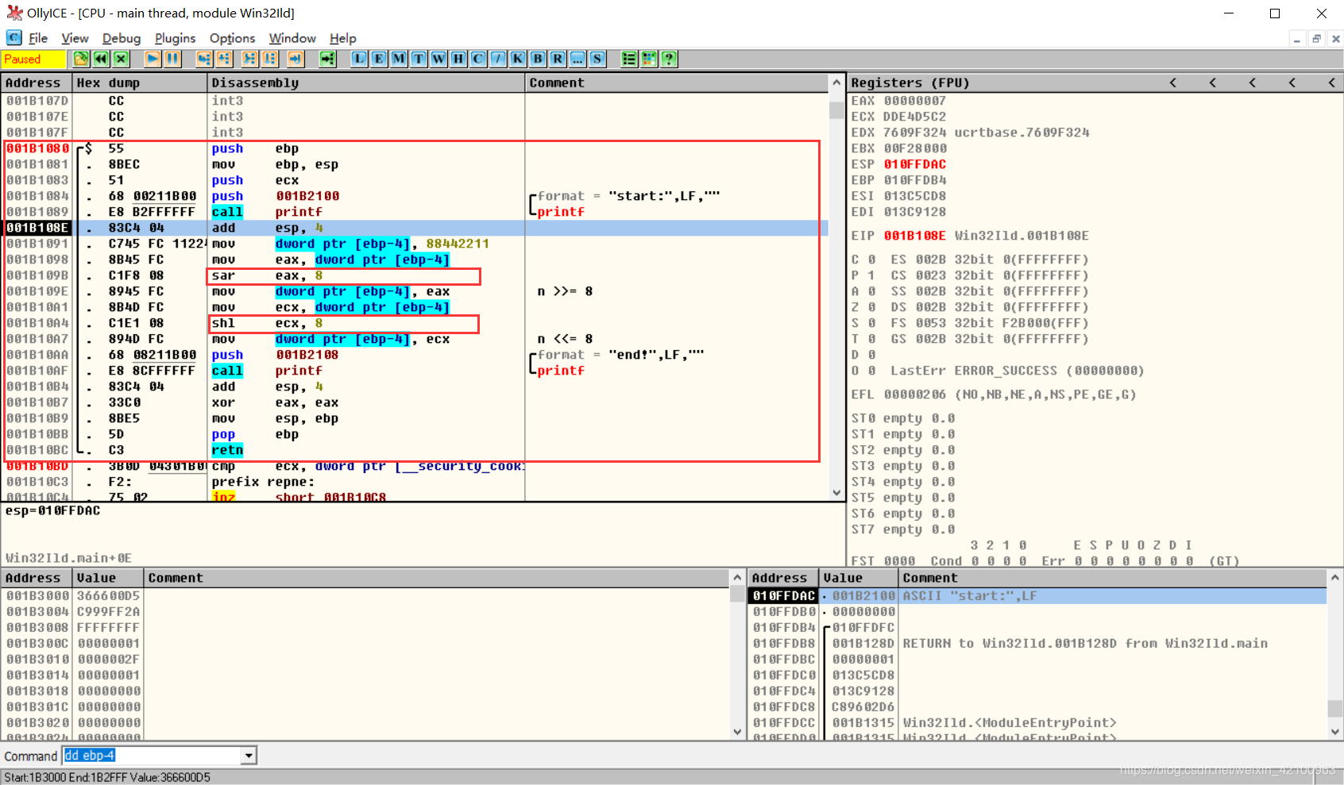Open the View menu
The image size is (1344, 785).
coord(75,38)
